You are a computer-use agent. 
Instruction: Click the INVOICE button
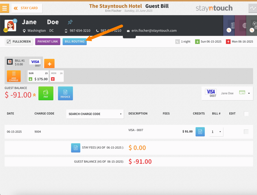point(65,93)
